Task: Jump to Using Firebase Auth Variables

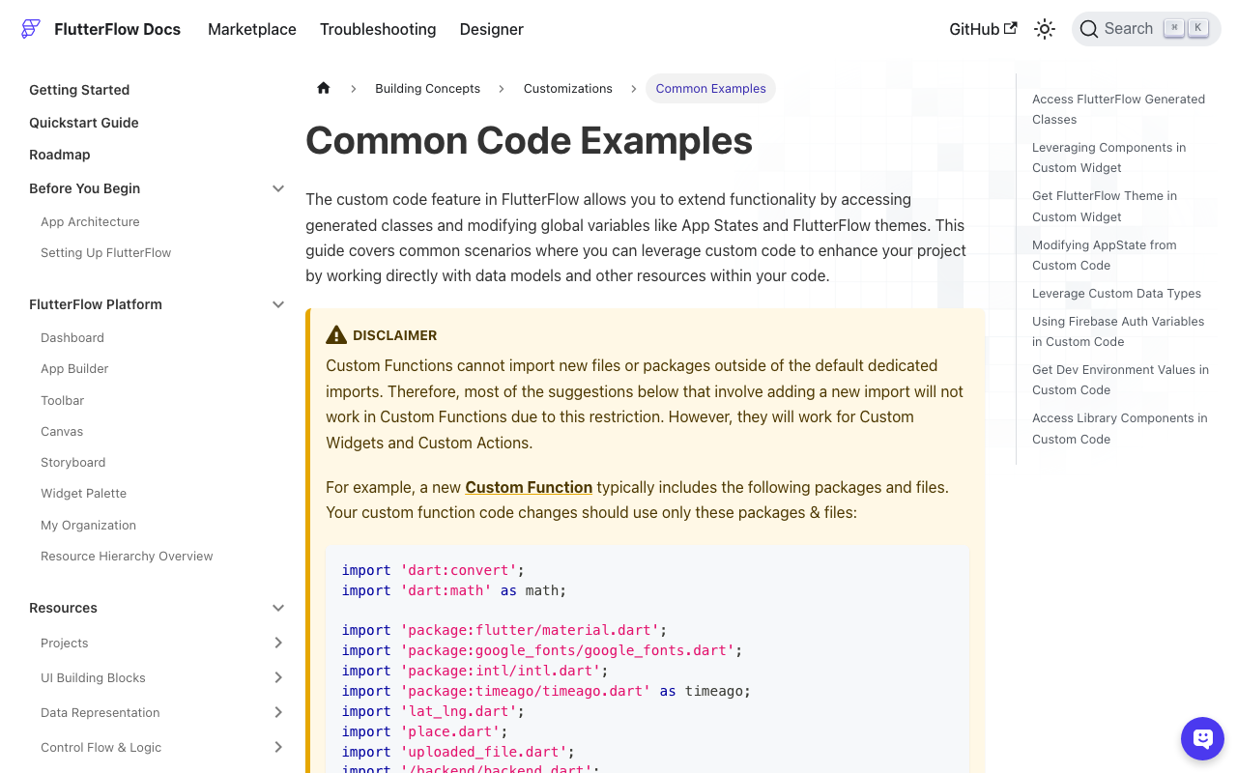Action: coord(1118,331)
